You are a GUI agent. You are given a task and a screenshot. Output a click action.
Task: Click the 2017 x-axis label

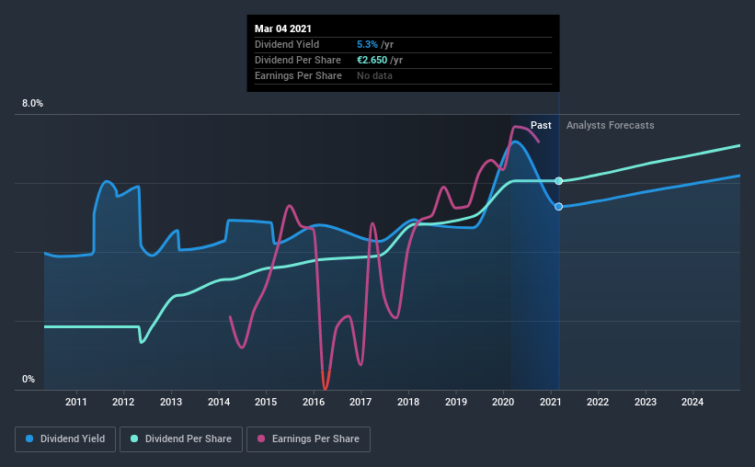pyautogui.click(x=360, y=402)
